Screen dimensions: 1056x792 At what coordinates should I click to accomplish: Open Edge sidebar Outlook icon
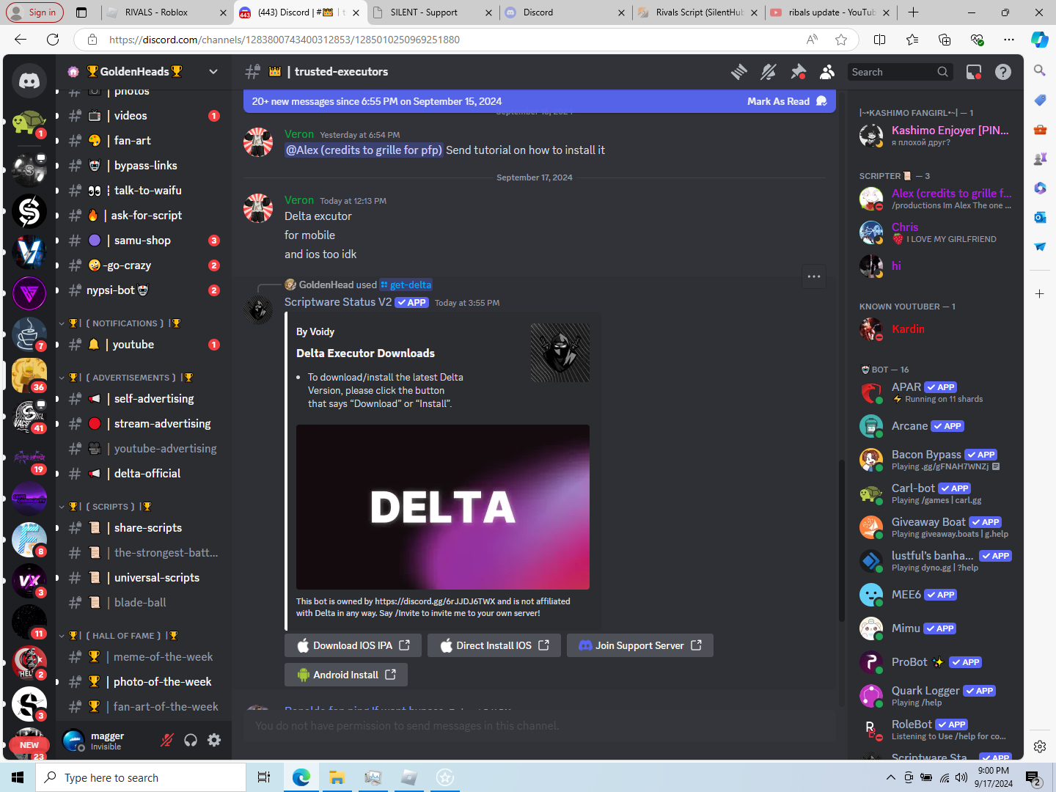[1040, 217]
